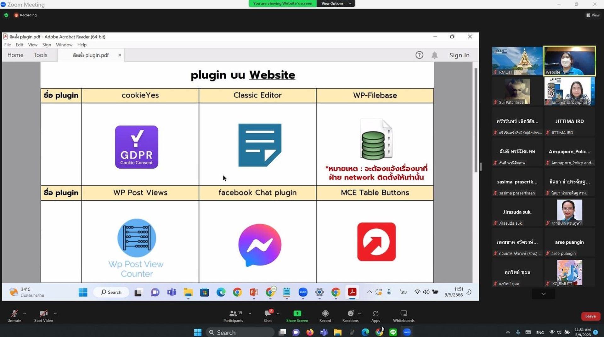Expand audio options arrow next to Unmute
The height and width of the screenshot is (337, 604).
tap(25, 313)
